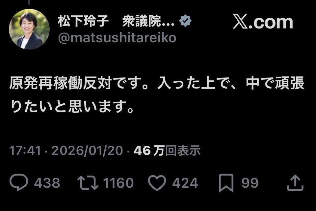Image resolution: width=316 pixels, height=211 pixels.
Task: Click the 1160 reposts count
Action: [118, 183]
